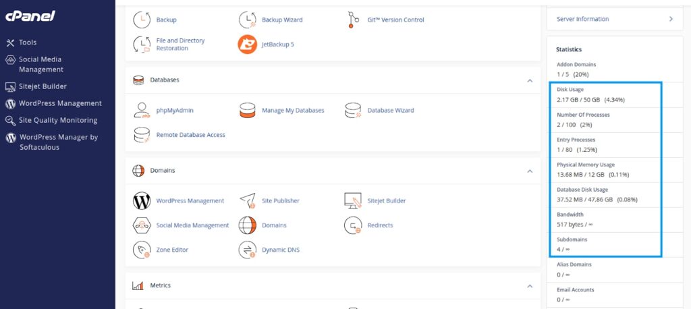Open the Database Wizard icon
The height and width of the screenshot is (309, 691).
coord(354,110)
